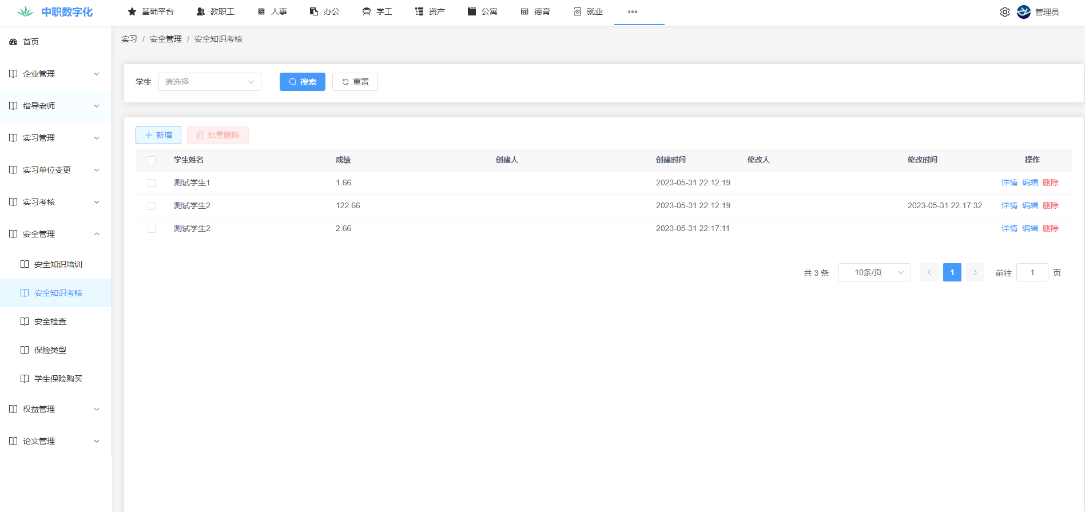Click the settings gear icon

click(x=1004, y=12)
